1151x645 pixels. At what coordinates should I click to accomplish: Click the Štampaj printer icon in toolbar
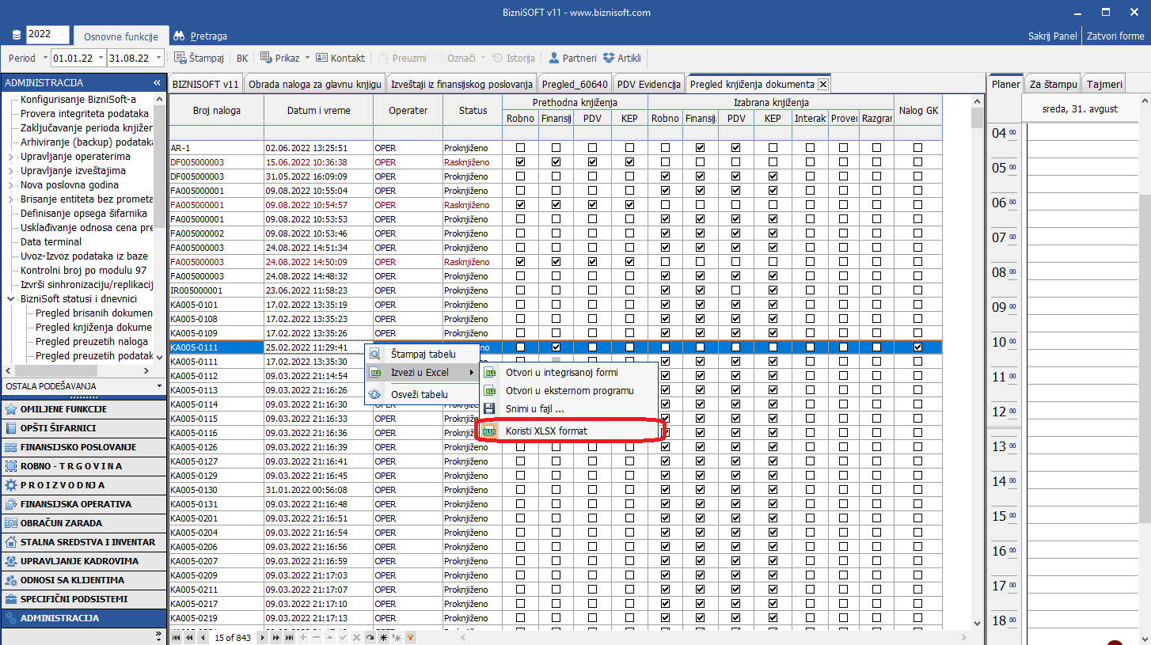pos(180,58)
